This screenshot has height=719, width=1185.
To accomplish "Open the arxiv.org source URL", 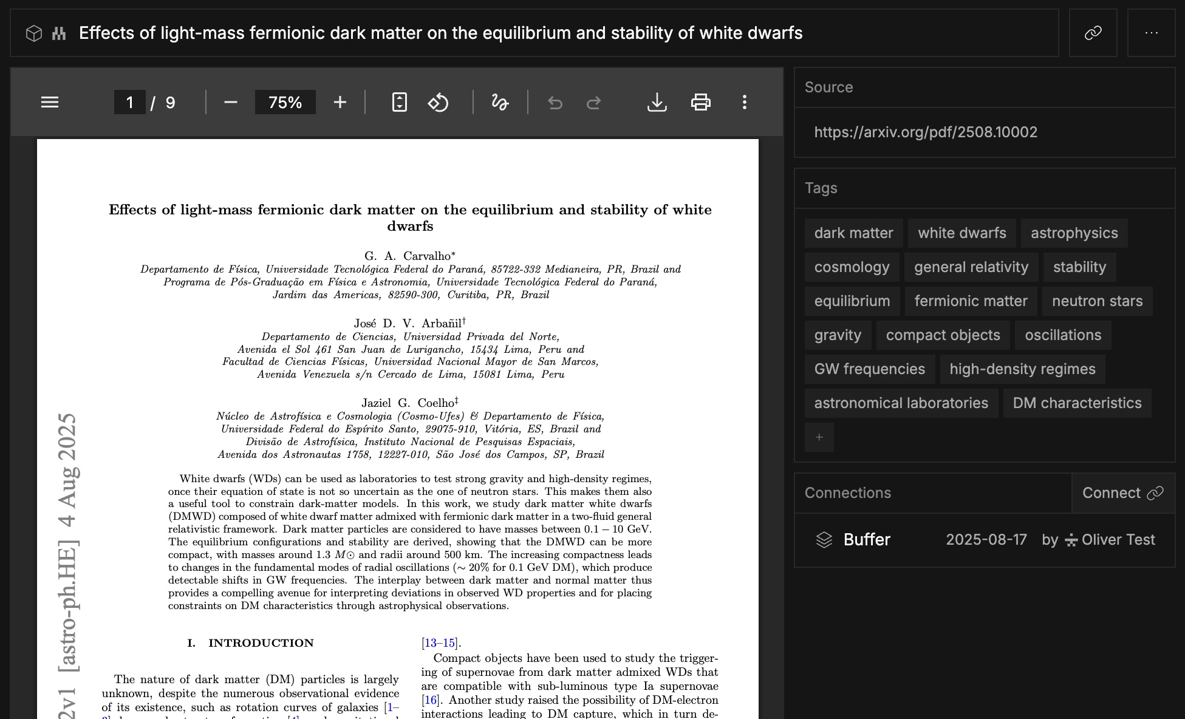I will pos(925,132).
